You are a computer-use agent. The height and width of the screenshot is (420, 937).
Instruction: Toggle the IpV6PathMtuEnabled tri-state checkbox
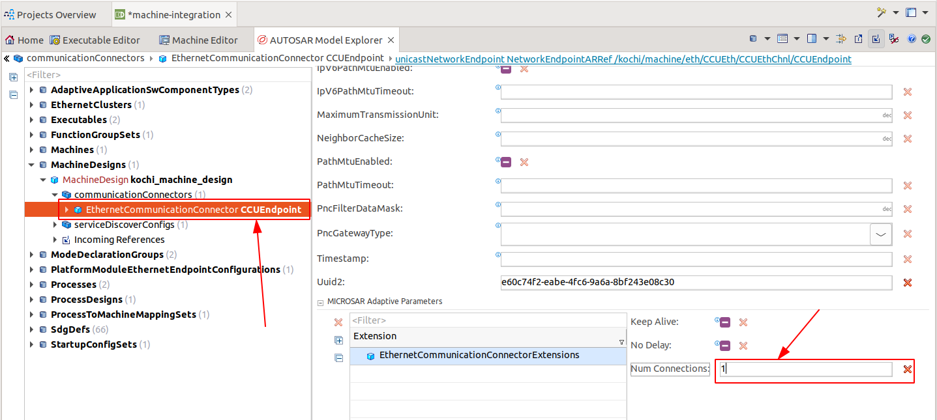[x=506, y=68]
